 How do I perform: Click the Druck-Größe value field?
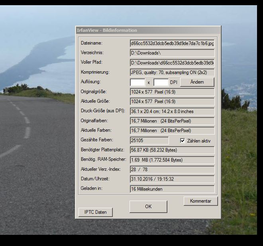tap(172, 111)
